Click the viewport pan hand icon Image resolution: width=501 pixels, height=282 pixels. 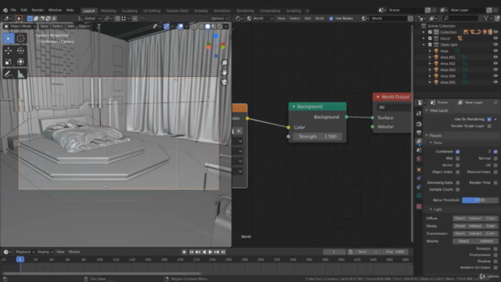[x=225, y=73]
